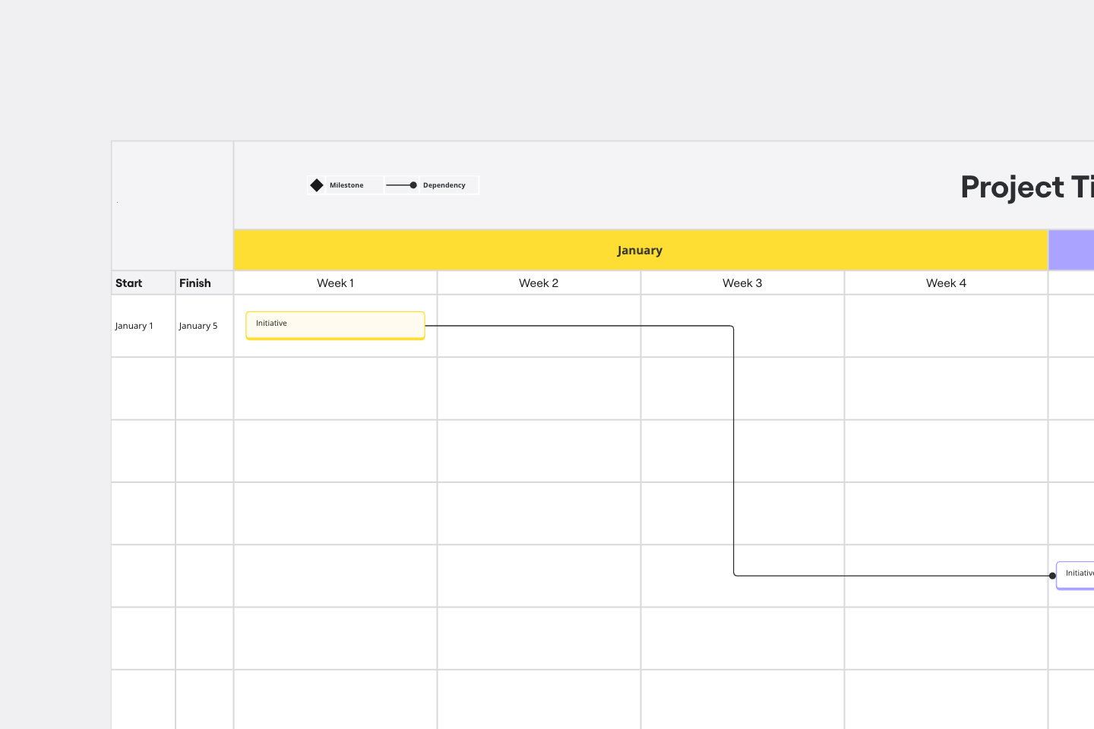Click the diamond symbol next to Milestone label
Screen dimensions: 1094x729
pyautogui.click(x=317, y=185)
